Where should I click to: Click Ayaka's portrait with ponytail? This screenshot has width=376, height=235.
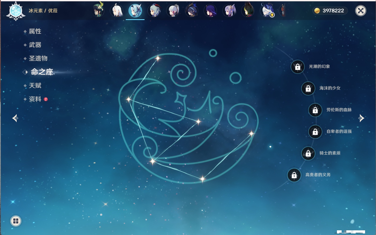click(x=173, y=11)
